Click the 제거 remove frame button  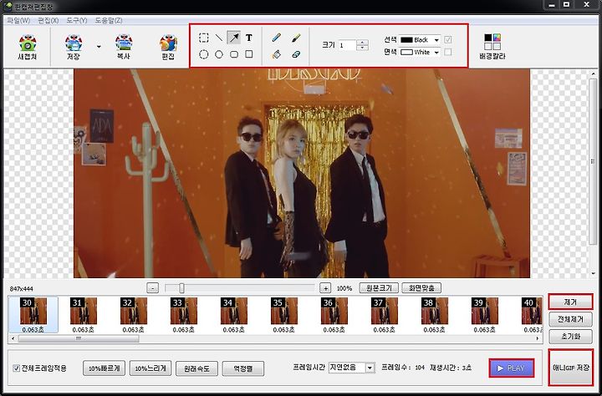click(x=570, y=302)
